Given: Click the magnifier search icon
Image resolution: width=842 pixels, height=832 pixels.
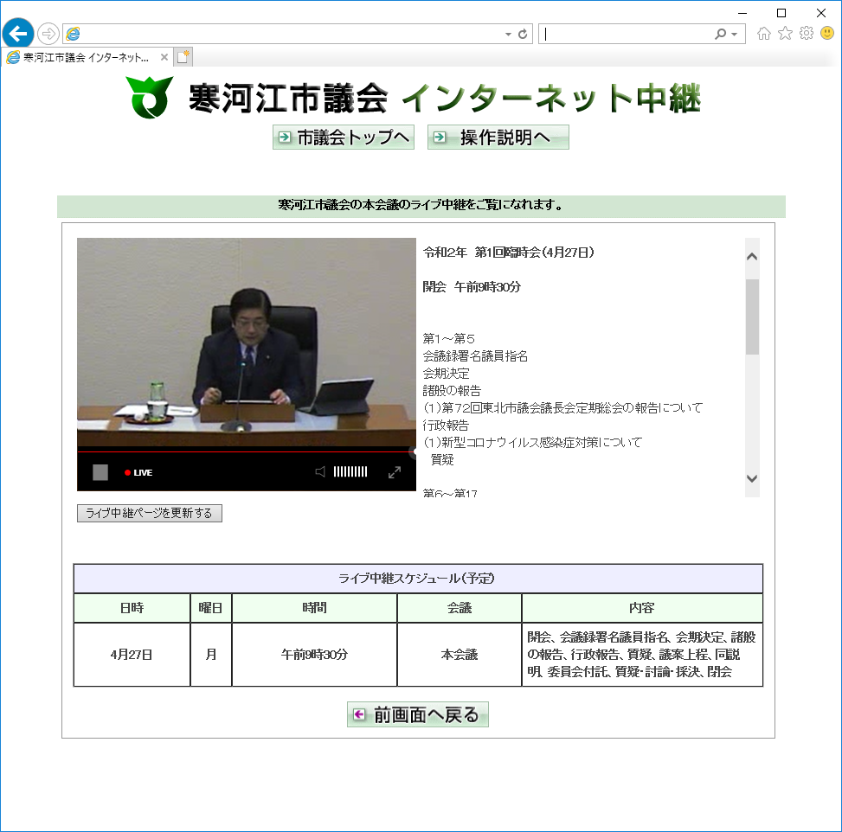Looking at the screenshot, I should point(720,34).
